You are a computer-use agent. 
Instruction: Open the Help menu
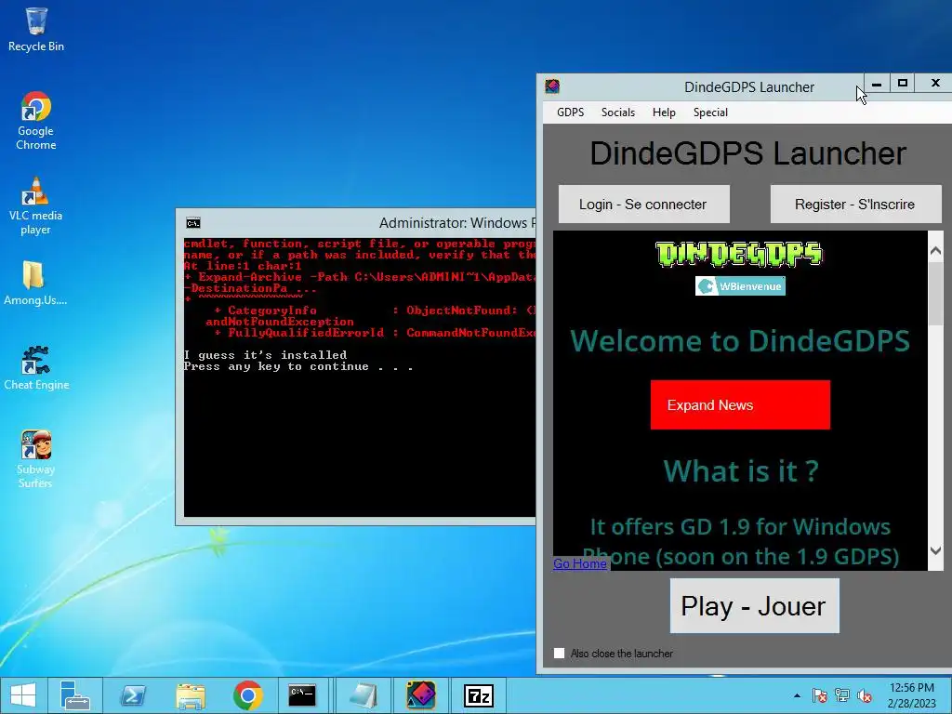click(x=664, y=112)
